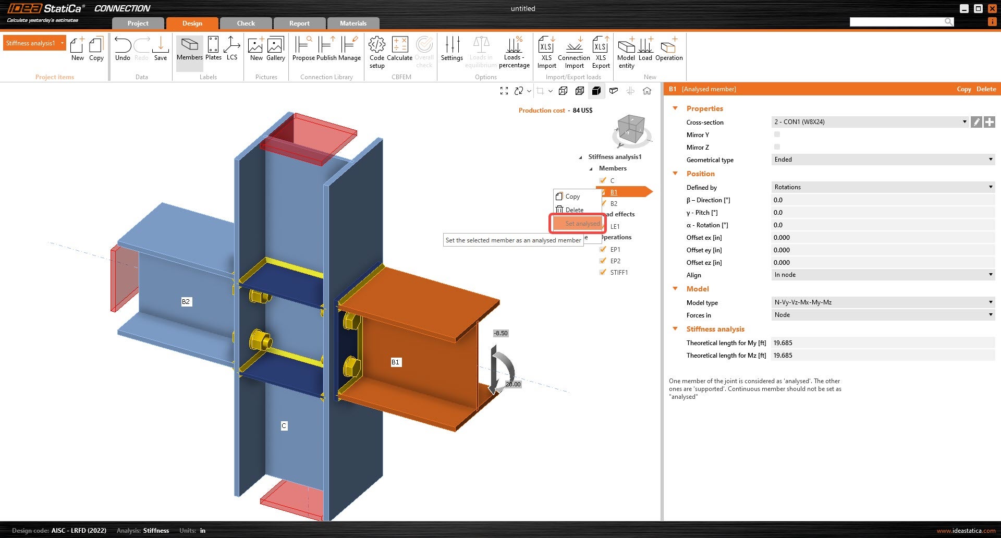Click the Theoretical length for My field
This screenshot has width=1001, height=538.
click(882, 343)
